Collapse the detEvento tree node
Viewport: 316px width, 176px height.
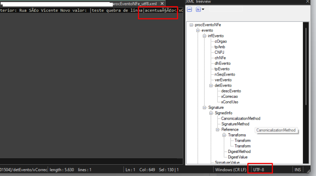tap(211, 86)
